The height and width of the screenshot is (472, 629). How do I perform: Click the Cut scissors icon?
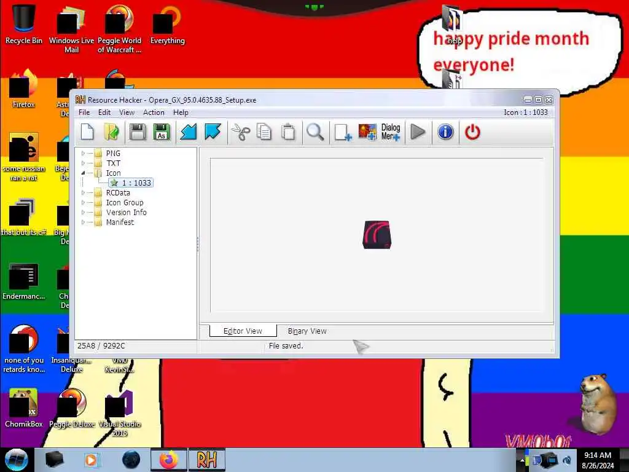tap(241, 132)
